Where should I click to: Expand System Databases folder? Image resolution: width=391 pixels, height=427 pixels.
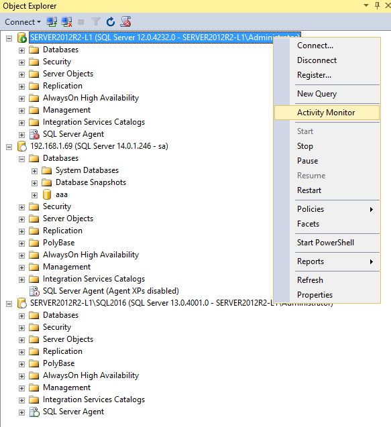[34, 171]
